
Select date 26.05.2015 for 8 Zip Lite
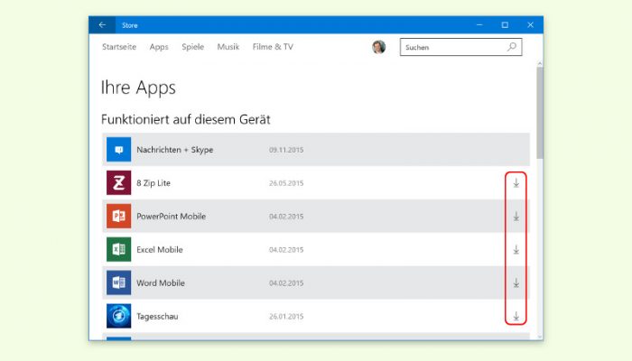coord(286,183)
